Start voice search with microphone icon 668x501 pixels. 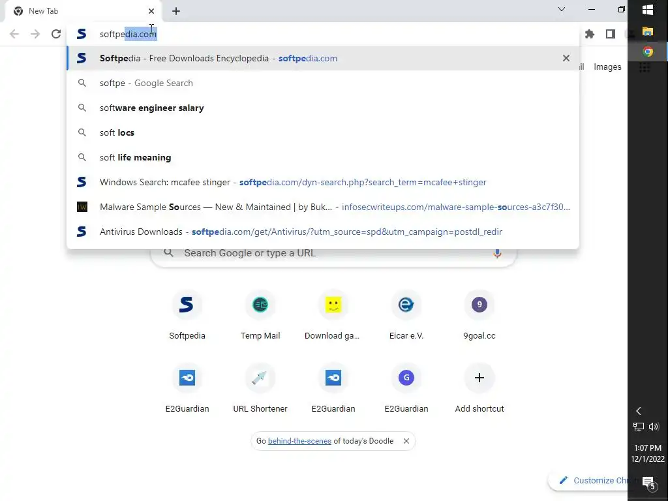[496, 254]
